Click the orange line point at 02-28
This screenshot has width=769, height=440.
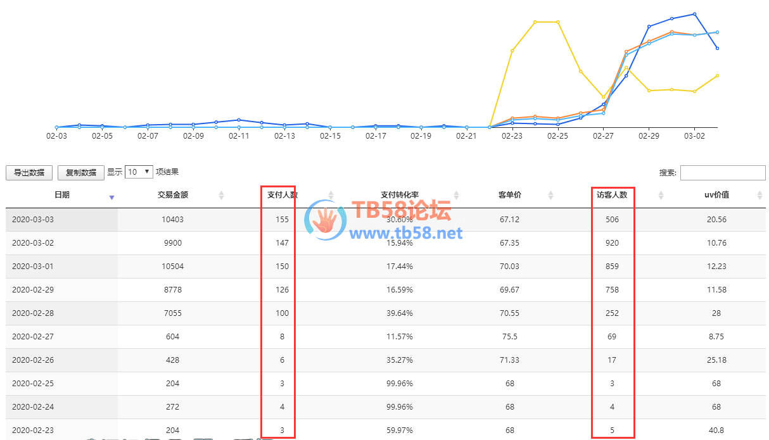[626, 52]
